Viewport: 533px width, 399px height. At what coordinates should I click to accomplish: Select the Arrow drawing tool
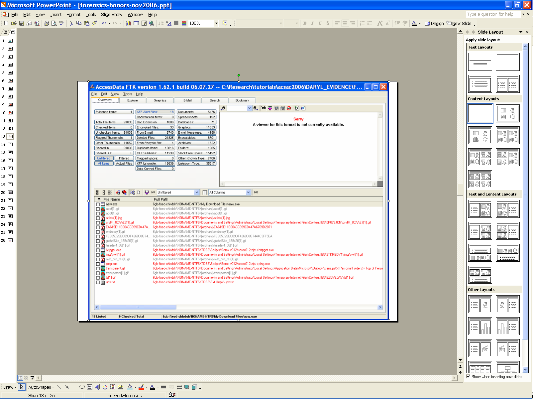click(x=67, y=387)
